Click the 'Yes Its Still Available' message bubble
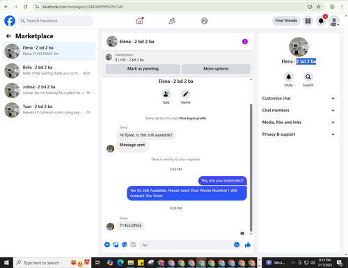This screenshot has height=268, width=348. (x=187, y=193)
